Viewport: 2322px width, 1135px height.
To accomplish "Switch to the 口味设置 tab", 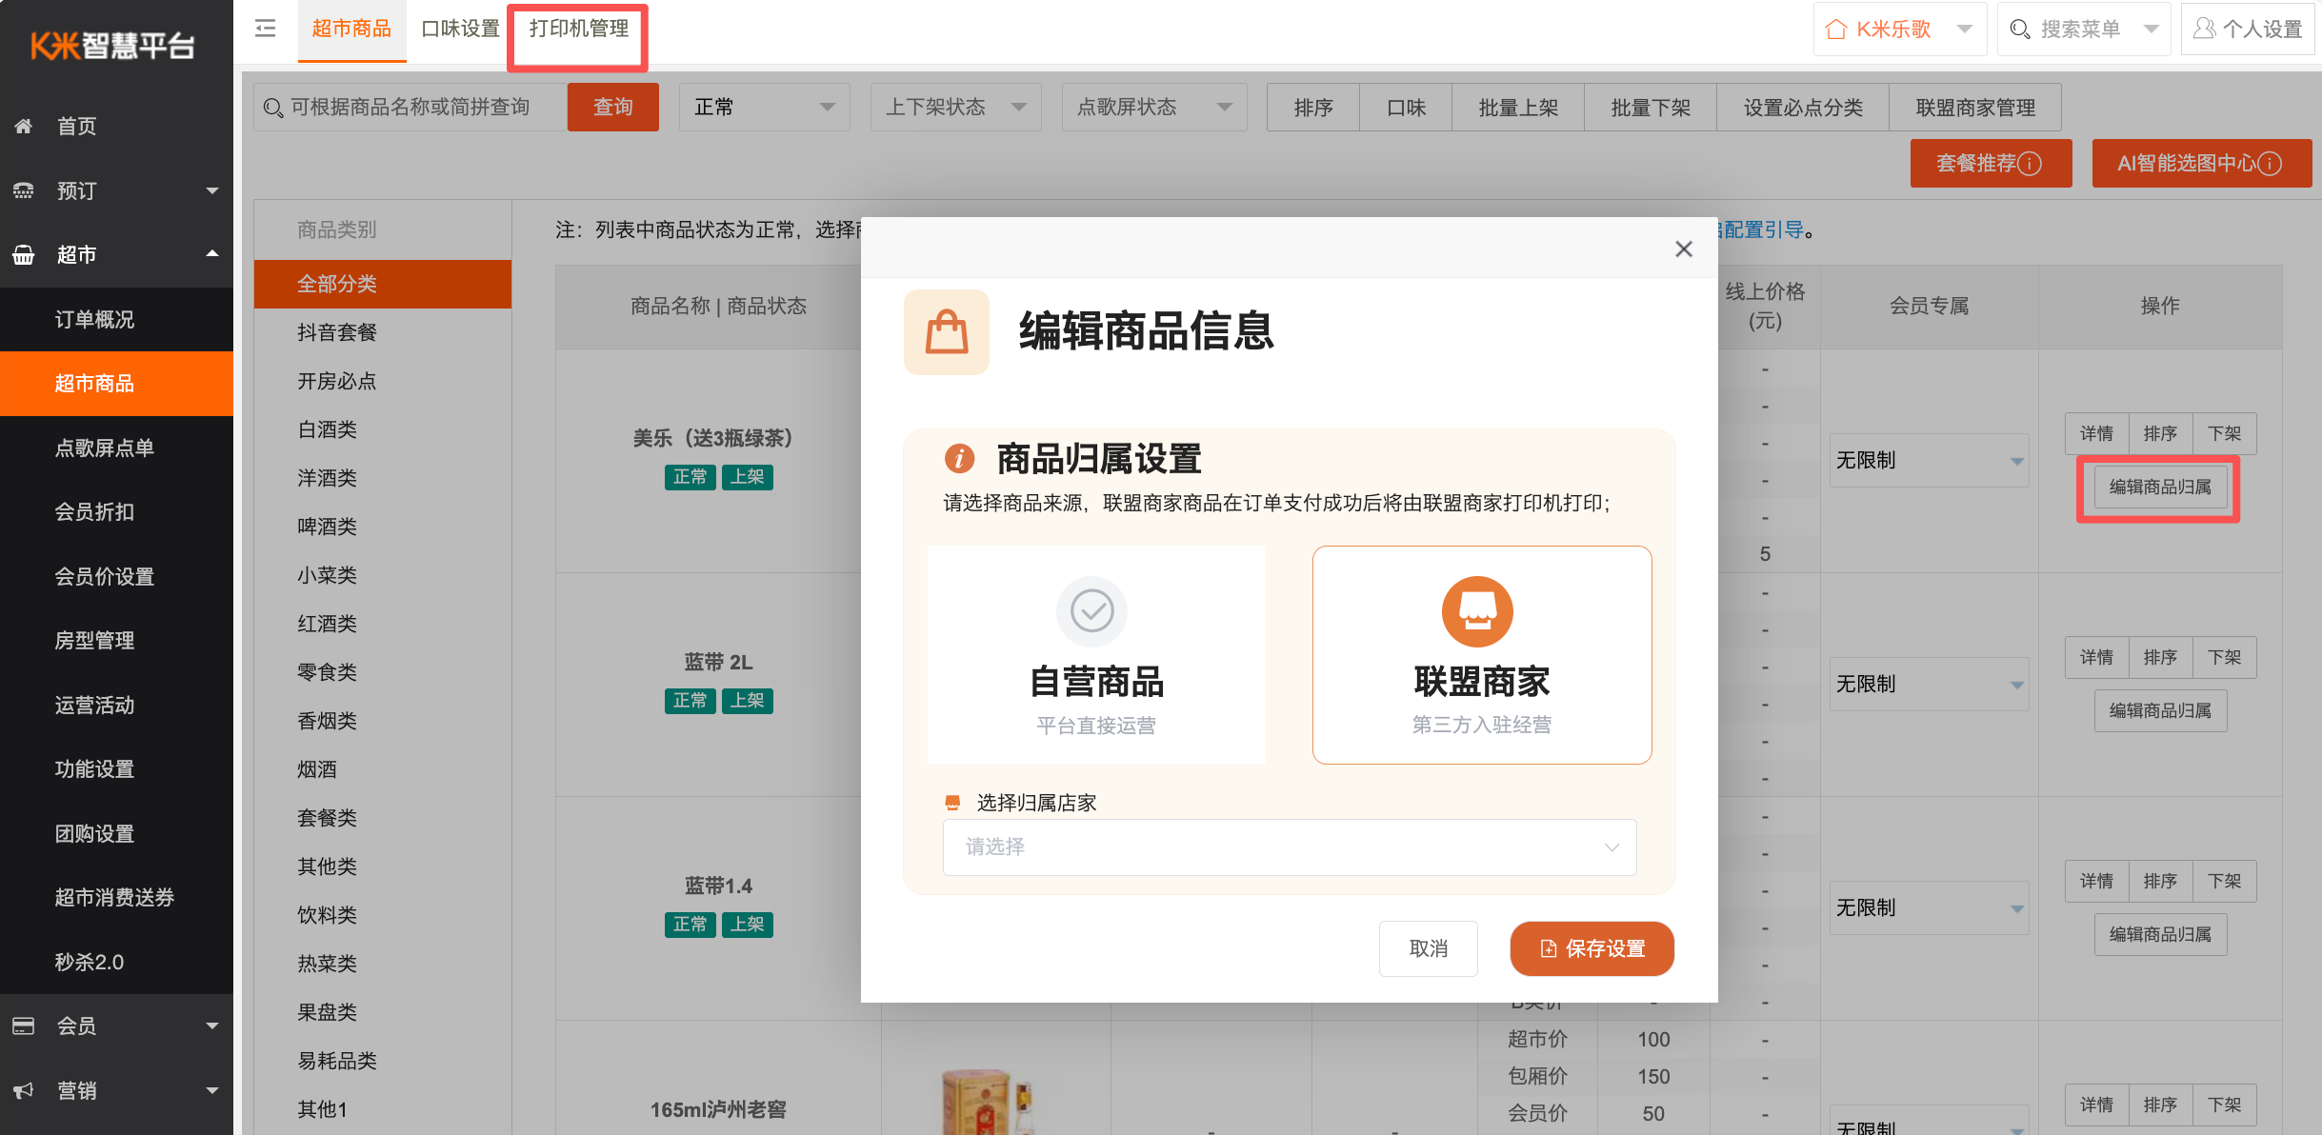I will (460, 29).
